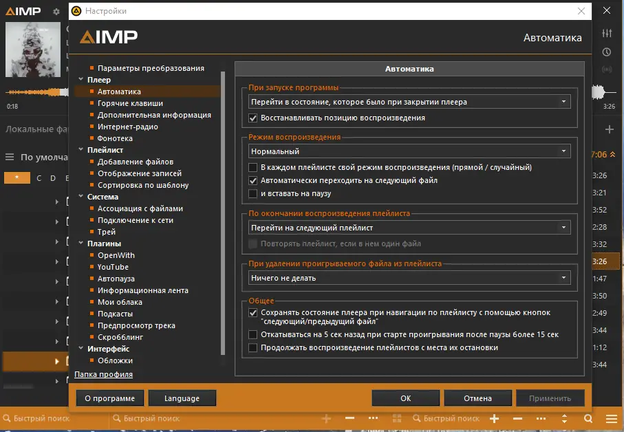Collapse the playlist with the double chevron icon
Screen dimensions: 624x432
[614, 154]
